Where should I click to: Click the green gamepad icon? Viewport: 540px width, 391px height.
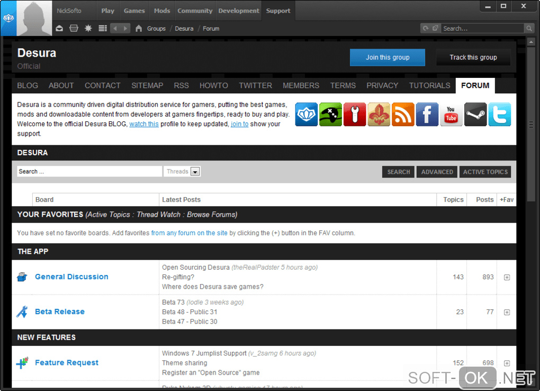tap(330, 114)
